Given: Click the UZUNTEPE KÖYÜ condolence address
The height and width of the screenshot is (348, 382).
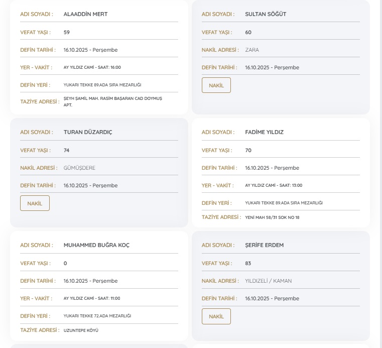Looking at the screenshot, I should [x=81, y=330].
